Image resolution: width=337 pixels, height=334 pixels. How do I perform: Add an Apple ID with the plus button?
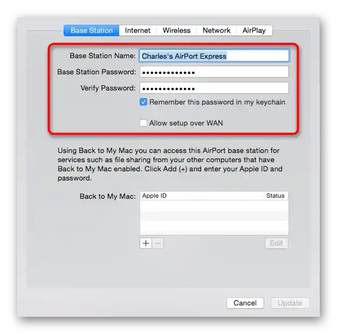146,243
